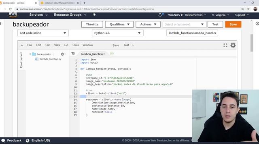Image resolution: width=259 pixels, height=145 pixels.
Task: Open the Services dropdown menu
Action: 38,15
